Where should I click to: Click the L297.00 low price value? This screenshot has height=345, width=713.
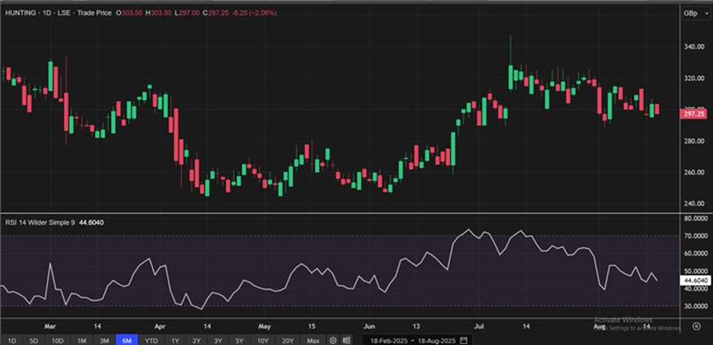pyautogui.click(x=188, y=12)
